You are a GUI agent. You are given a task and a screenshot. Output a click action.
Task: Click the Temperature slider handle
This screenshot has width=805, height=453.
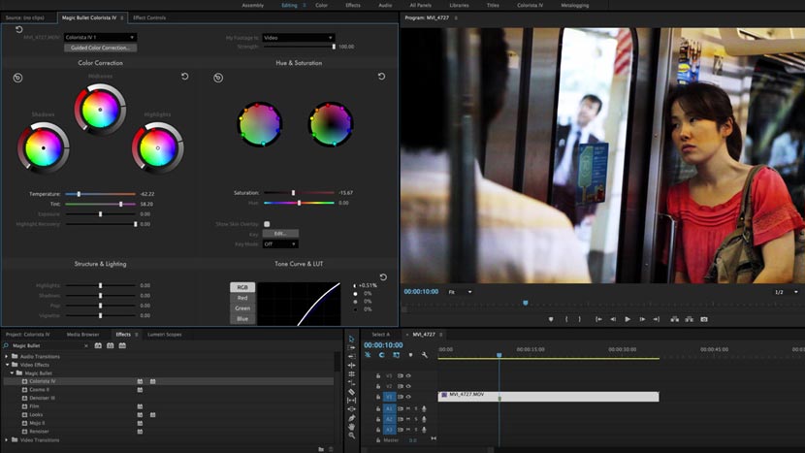coord(79,194)
